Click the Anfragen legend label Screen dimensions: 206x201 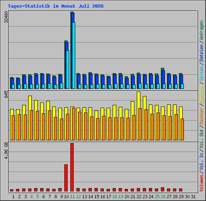(x=202, y=30)
